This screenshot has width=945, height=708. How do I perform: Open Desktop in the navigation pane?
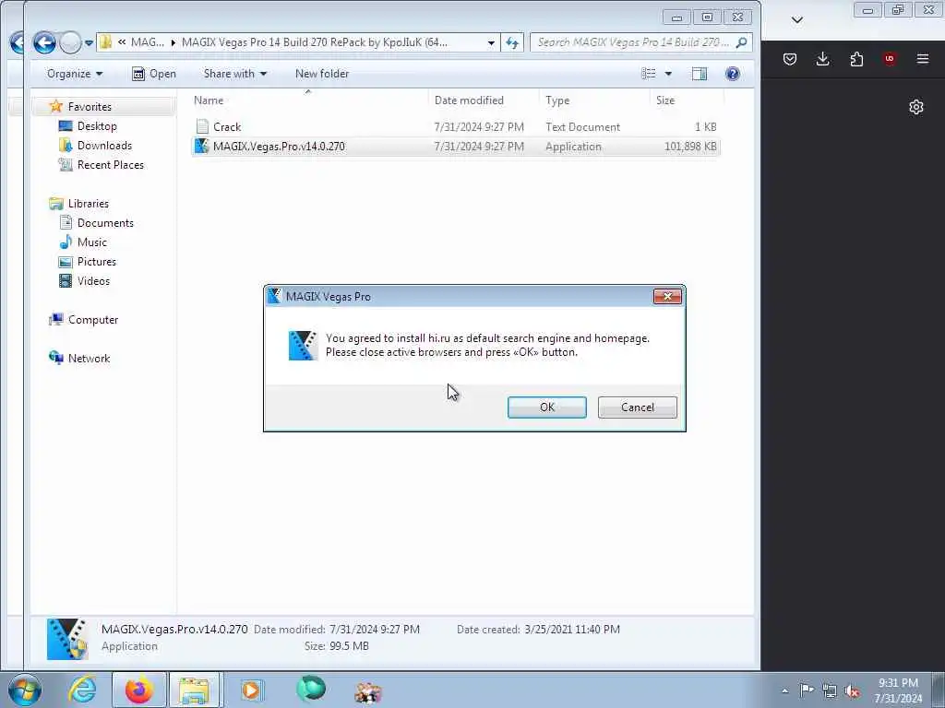(96, 125)
